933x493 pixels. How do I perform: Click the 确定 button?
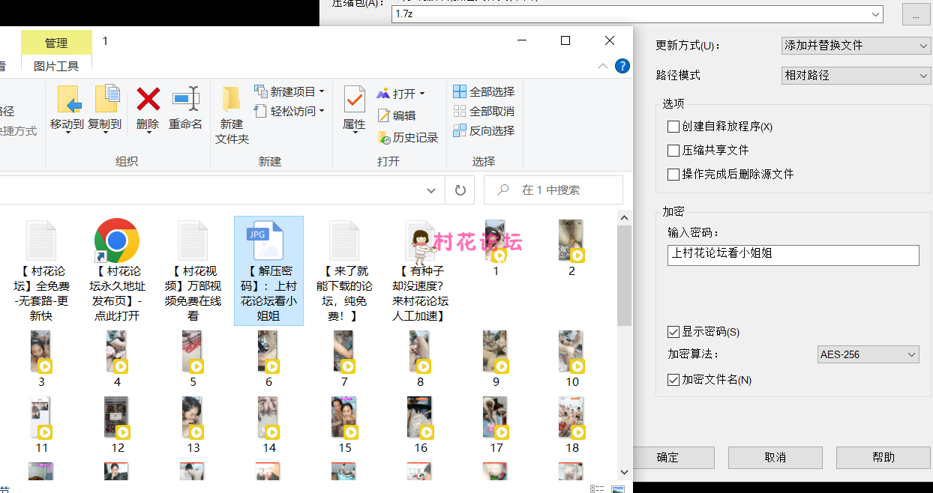click(667, 458)
